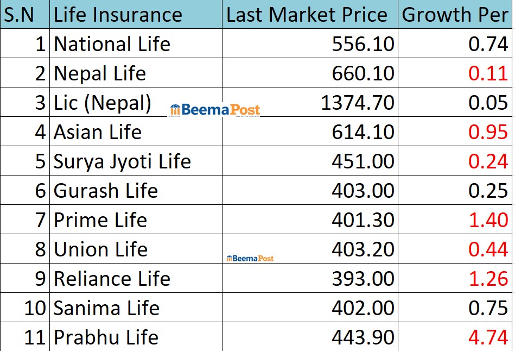515x351 pixels.
Task: Click the Growth Per header cell
Action: (x=455, y=15)
